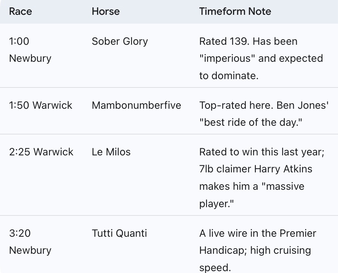
Task: Click the horse name Sober Glory
Action: 120,41
